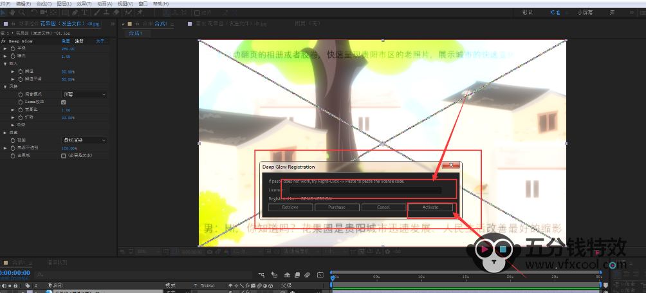This screenshot has width=646, height=293.
Task: Open the 帮助(H) menu
Action: coord(161,4)
